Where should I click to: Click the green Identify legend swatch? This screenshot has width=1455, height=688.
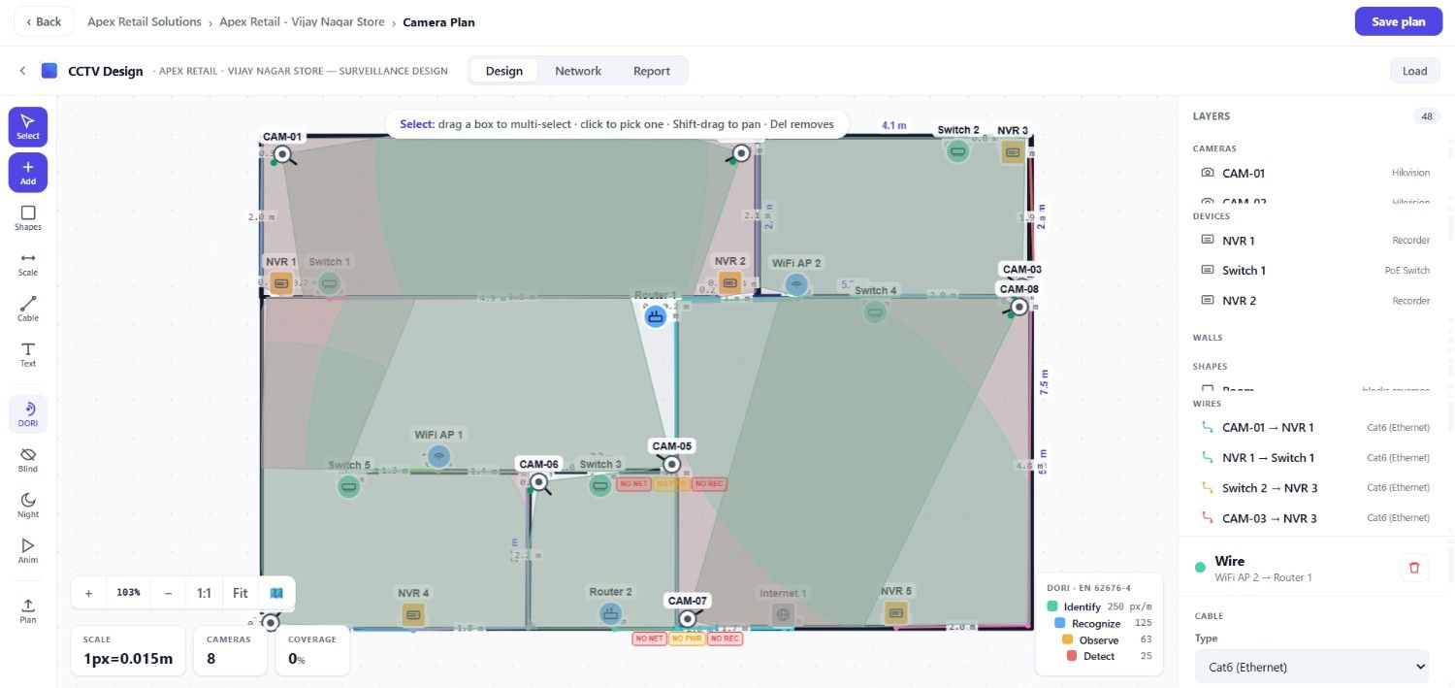[x=1052, y=606]
